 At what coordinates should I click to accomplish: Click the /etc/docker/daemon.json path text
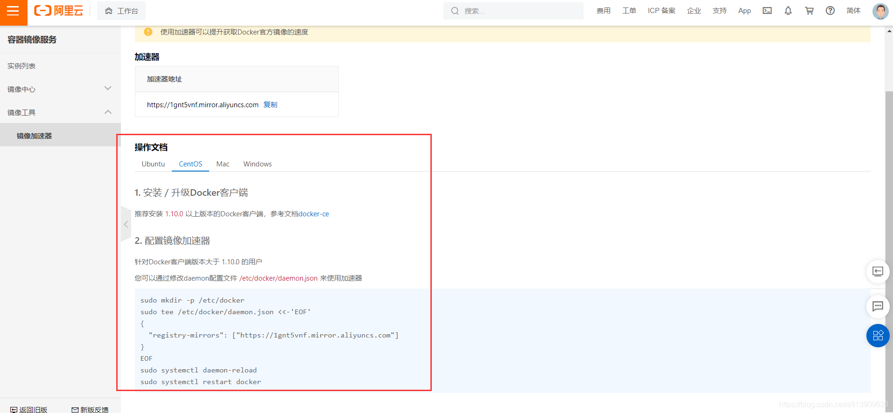(x=278, y=278)
